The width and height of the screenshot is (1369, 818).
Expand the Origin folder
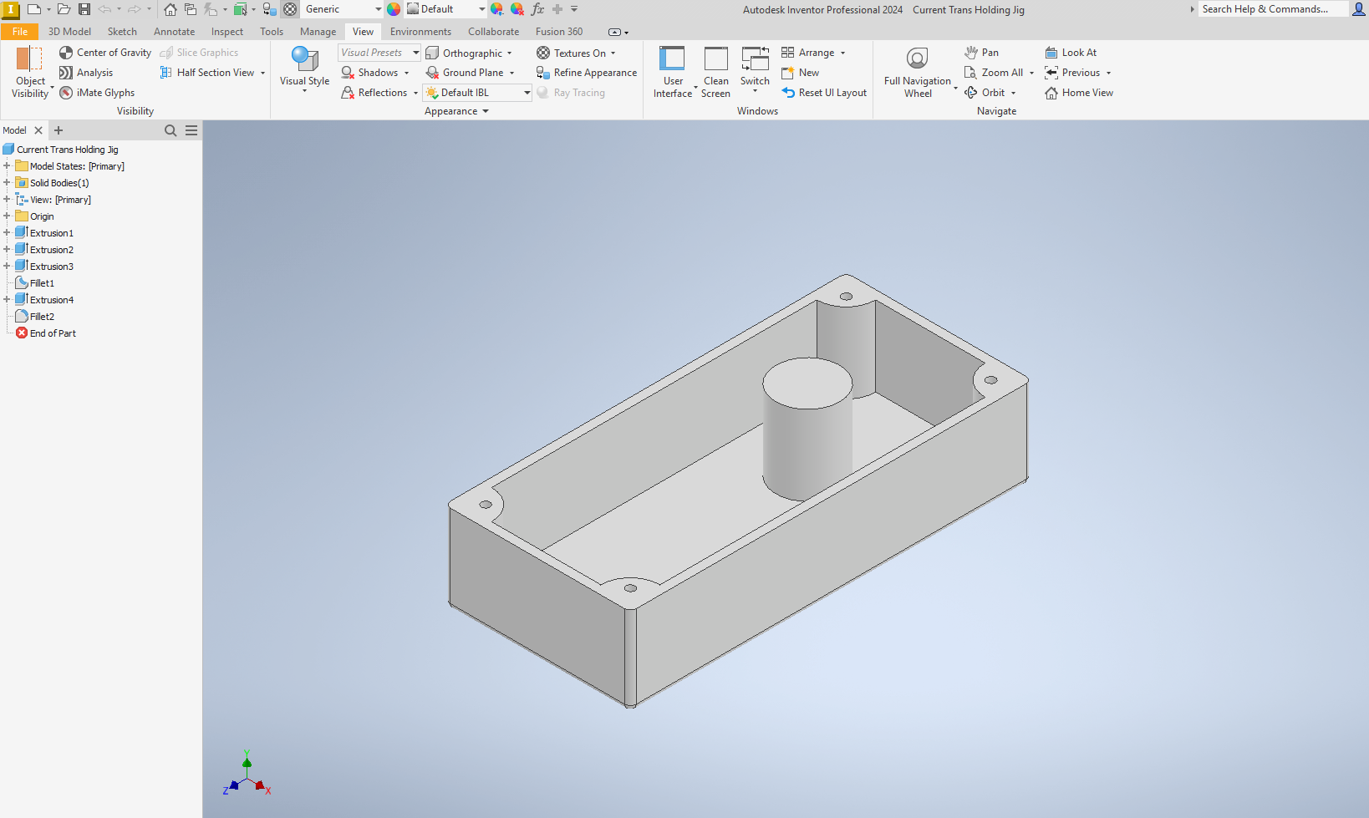(x=7, y=216)
